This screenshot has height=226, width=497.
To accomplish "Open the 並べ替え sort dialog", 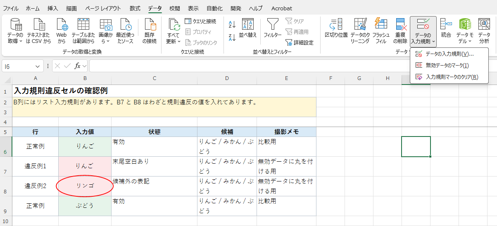I will [248, 28].
